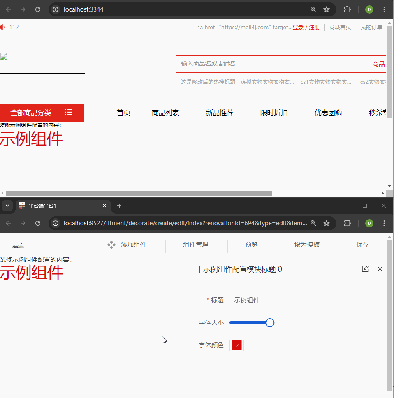Open the 注册 registration link
Viewport: 394px width, 398px height.
point(314,27)
